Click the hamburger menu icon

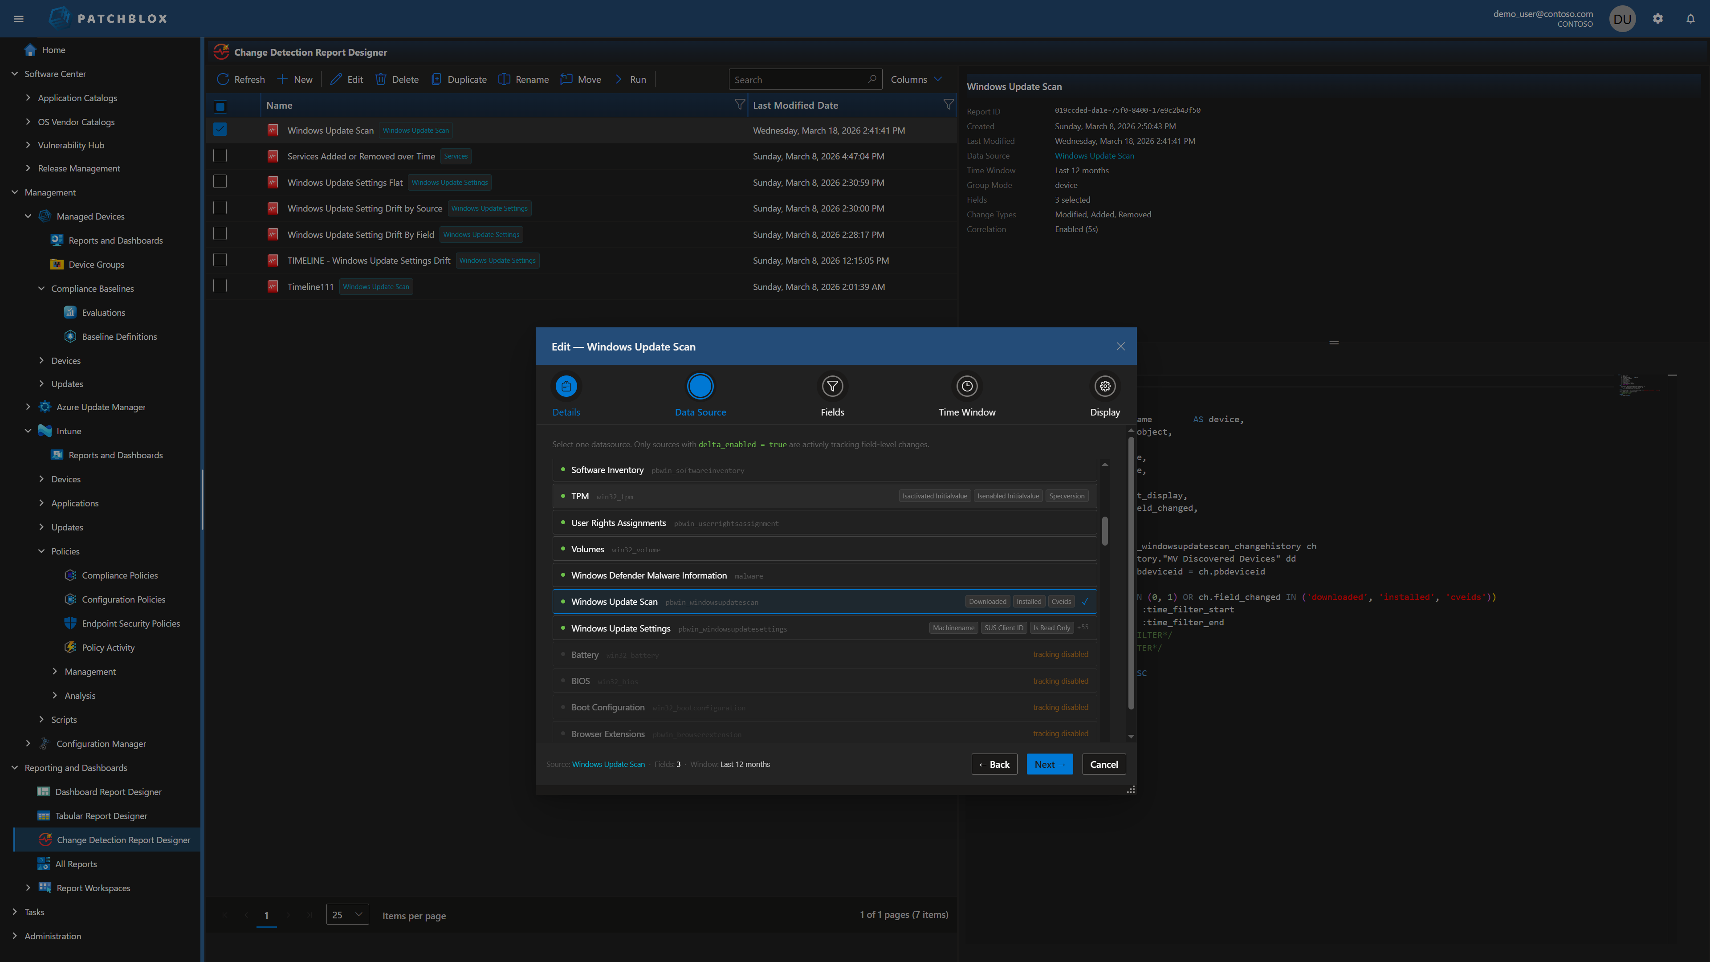point(19,19)
